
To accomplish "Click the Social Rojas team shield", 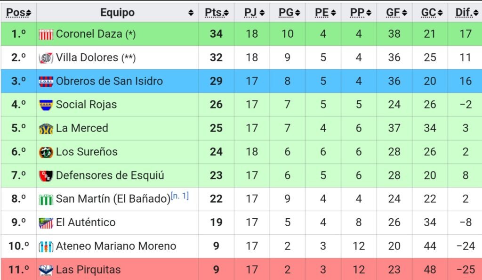I will point(46,105).
